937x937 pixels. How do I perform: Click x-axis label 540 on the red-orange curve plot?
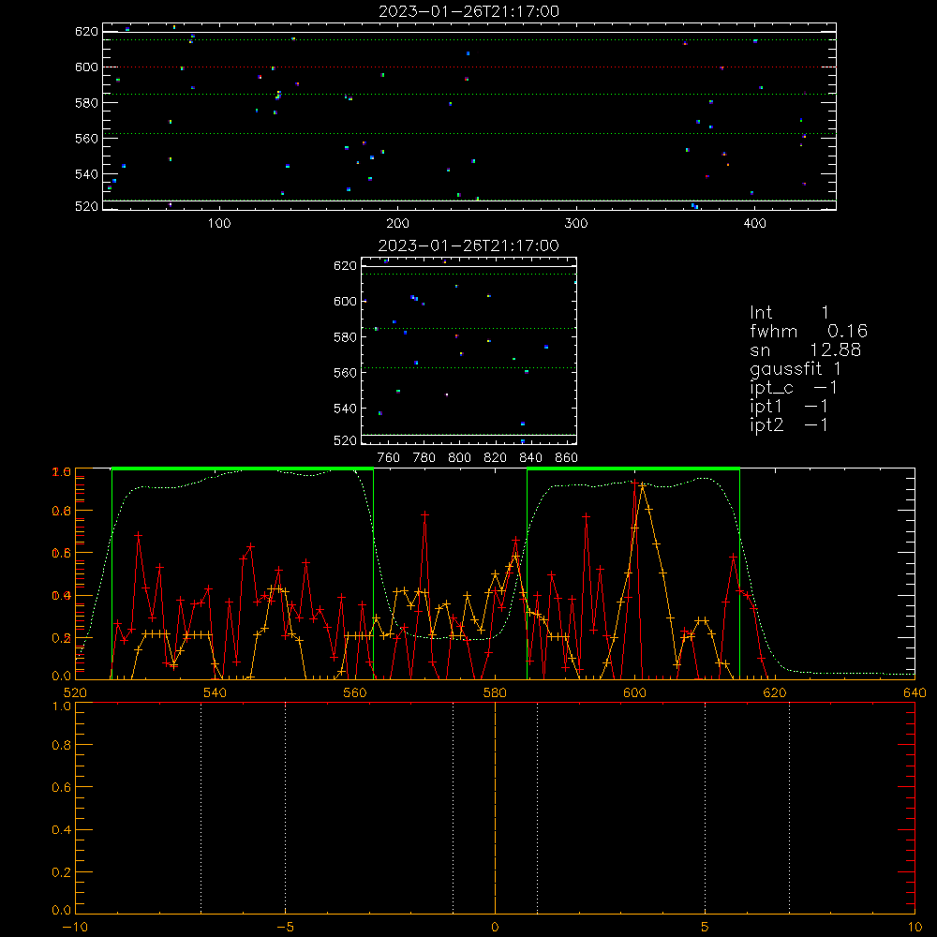(216, 692)
